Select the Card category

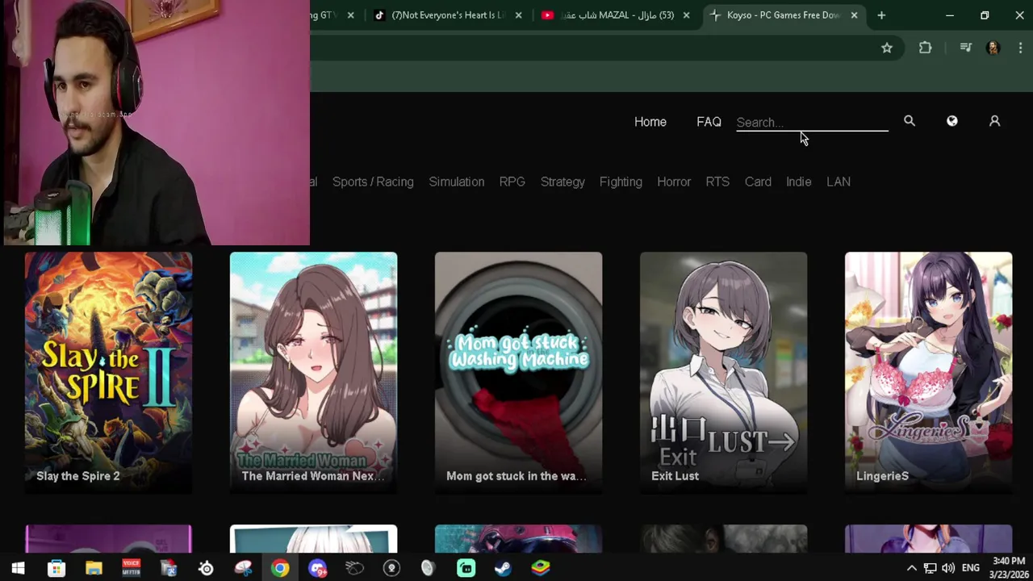758,182
